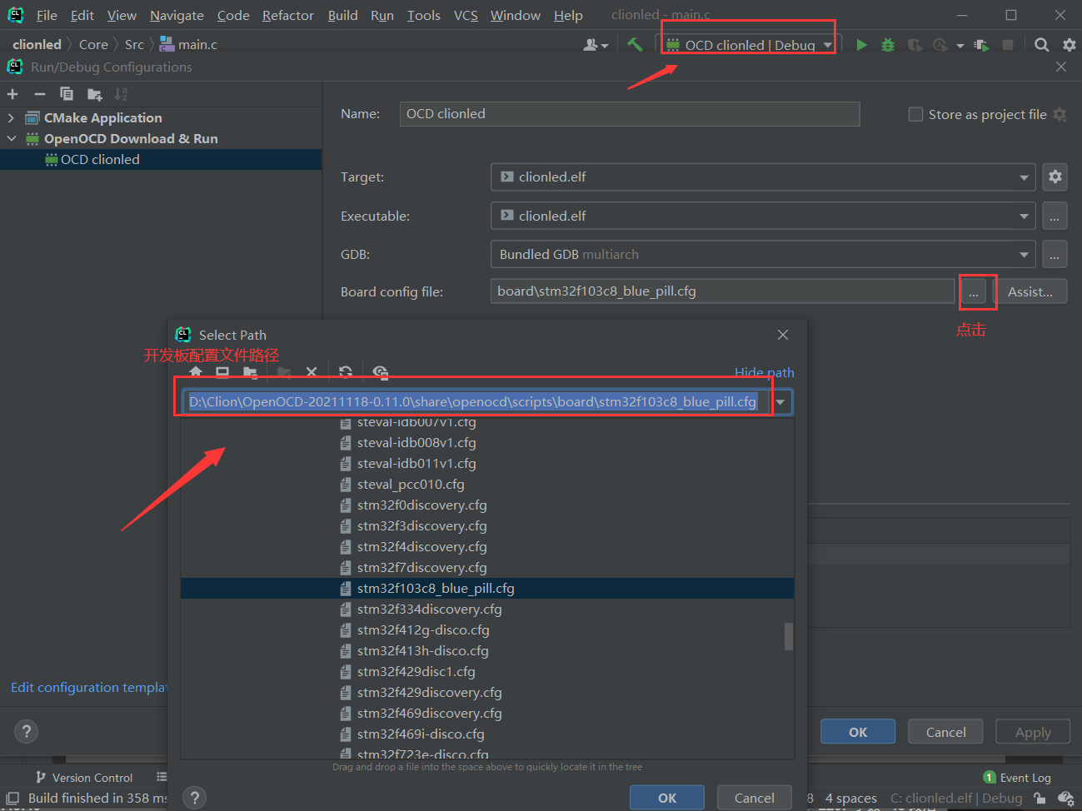Click the Apply button in Run/Debug Configurations
The image size is (1082, 811).
pos(1033,732)
